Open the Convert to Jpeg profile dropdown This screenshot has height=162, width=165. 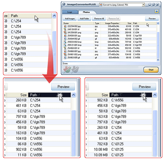click(x=143, y=5)
